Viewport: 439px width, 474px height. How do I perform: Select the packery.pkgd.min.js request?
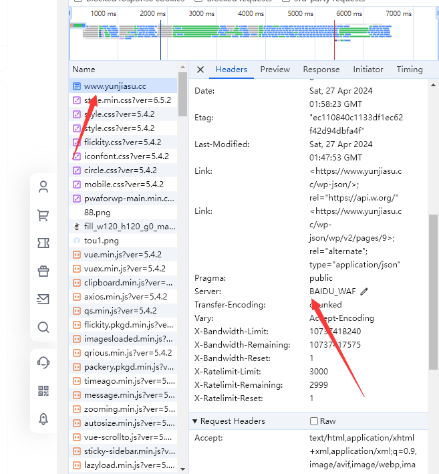123,367
